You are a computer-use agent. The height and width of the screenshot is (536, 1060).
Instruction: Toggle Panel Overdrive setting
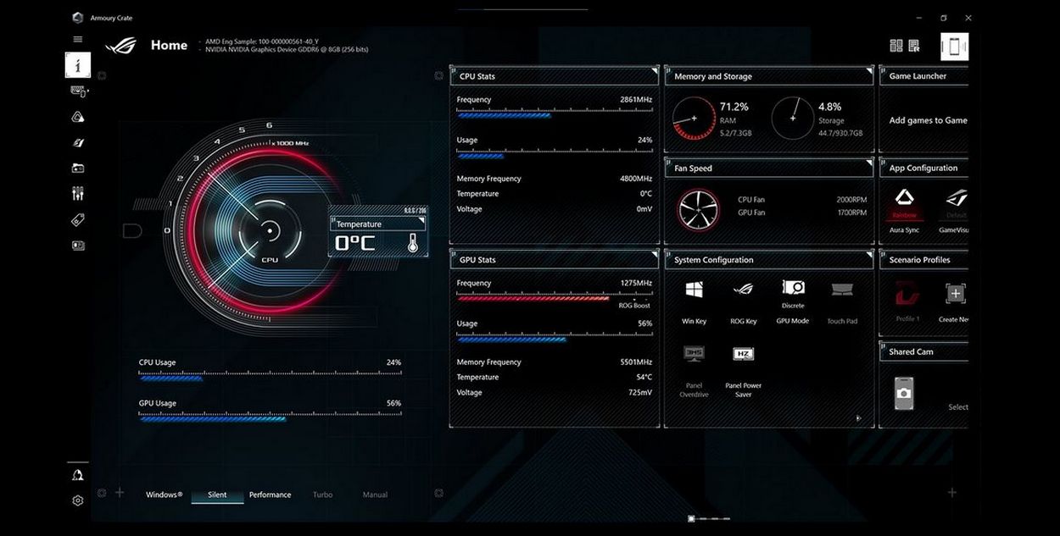694,353
